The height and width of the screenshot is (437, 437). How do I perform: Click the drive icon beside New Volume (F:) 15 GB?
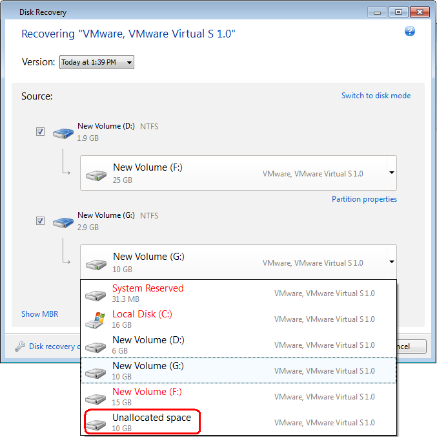96,399
